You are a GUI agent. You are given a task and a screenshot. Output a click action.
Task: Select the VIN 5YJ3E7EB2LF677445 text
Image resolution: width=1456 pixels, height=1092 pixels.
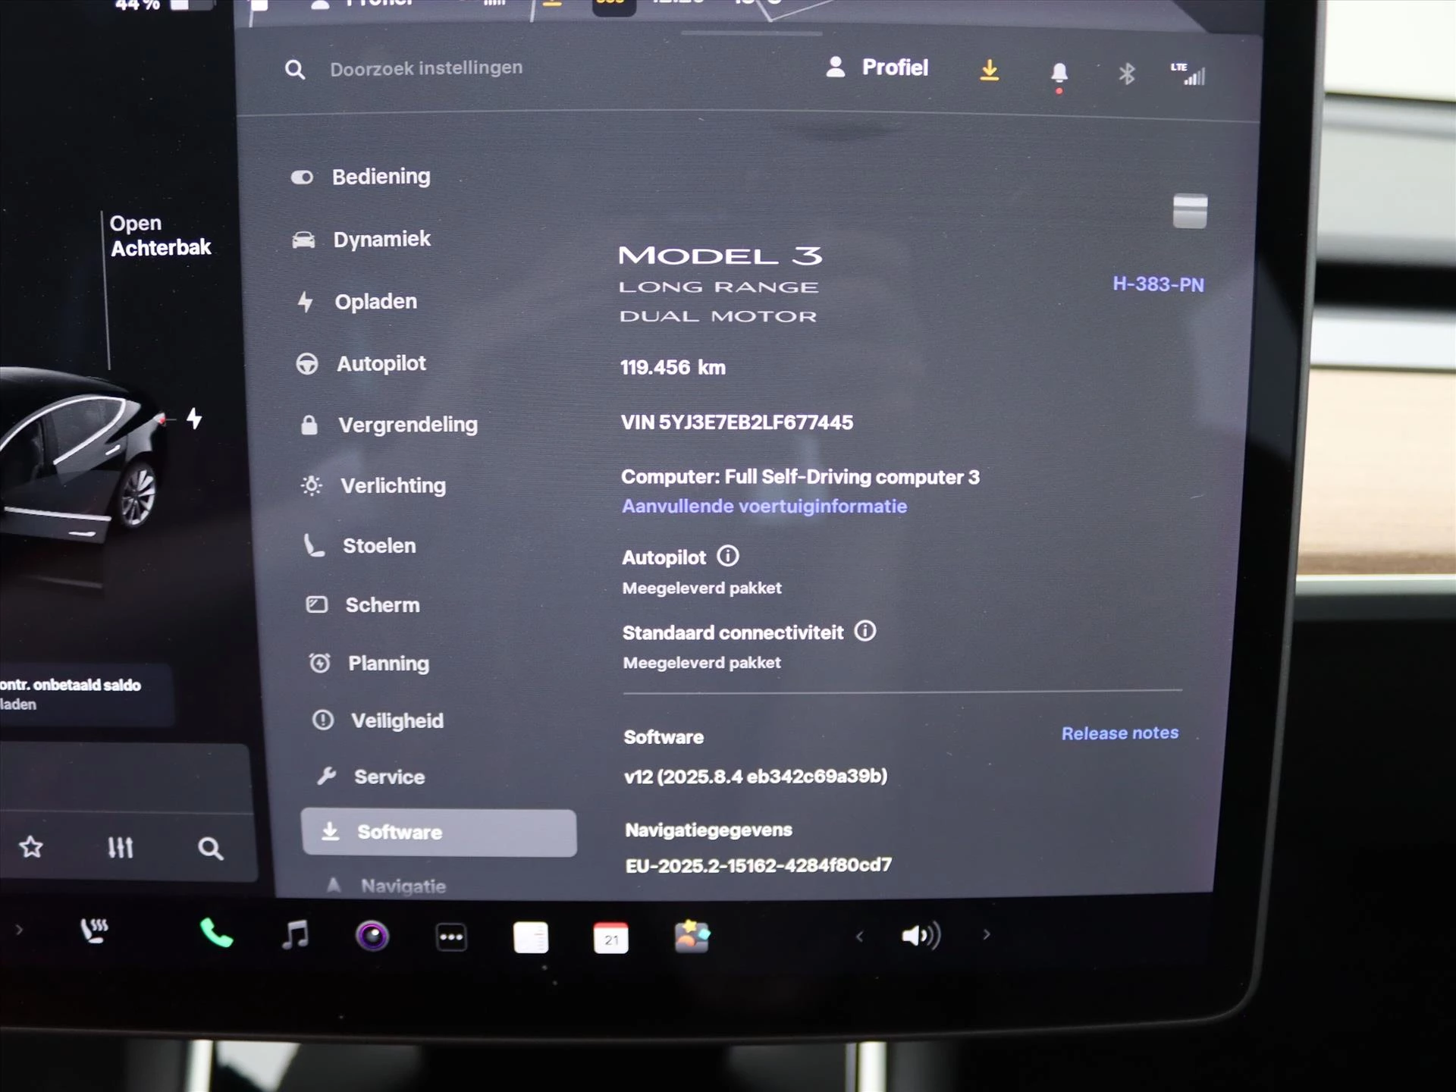point(737,422)
